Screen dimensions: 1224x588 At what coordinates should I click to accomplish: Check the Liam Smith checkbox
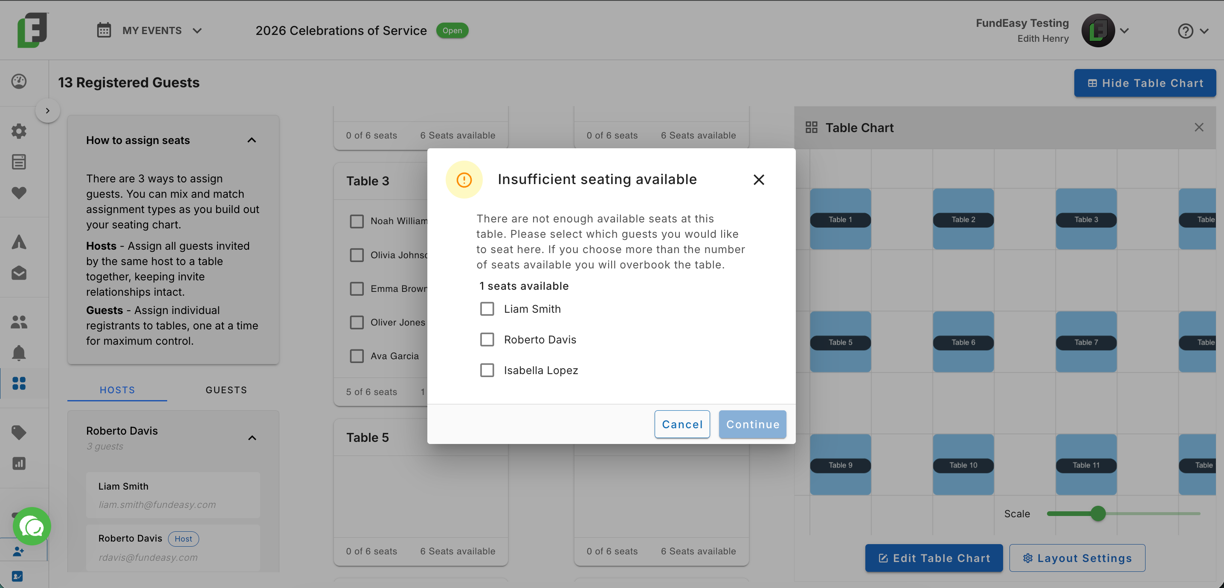(487, 309)
